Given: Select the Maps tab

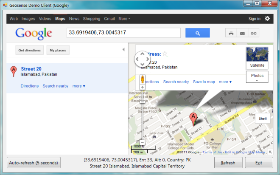Looking at the screenshot, I should pyautogui.click(x=60, y=19).
